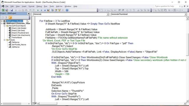Viewport: 189px width, 106px height.
Task: Click the code window horizontal scrollbar thumb
Action: point(48,103)
